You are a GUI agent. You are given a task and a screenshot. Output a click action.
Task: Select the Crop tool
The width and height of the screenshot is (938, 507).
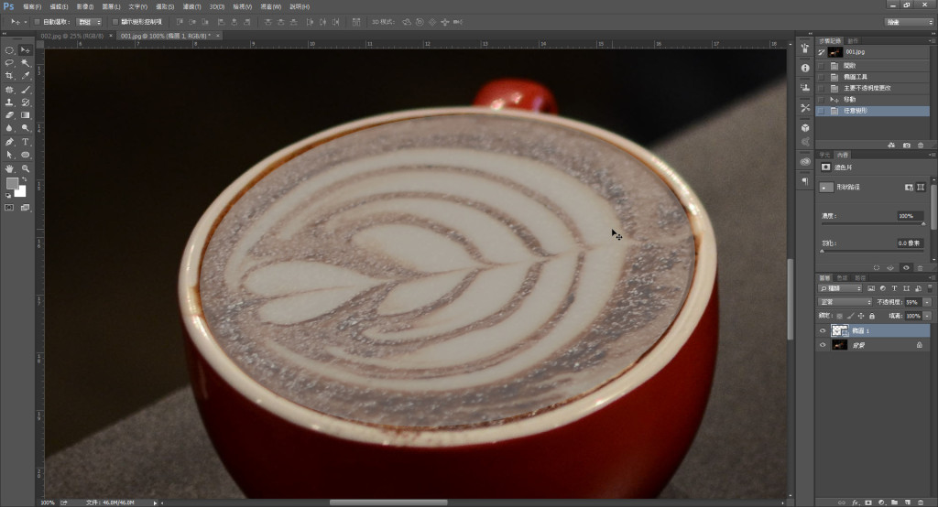pos(9,76)
